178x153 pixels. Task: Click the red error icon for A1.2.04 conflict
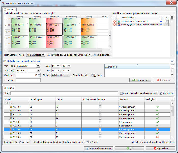(114, 21)
